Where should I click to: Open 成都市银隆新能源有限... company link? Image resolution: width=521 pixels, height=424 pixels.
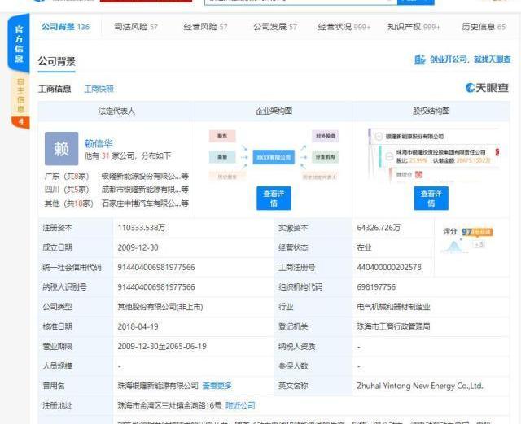pyautogui.click(x=145, y=190)
